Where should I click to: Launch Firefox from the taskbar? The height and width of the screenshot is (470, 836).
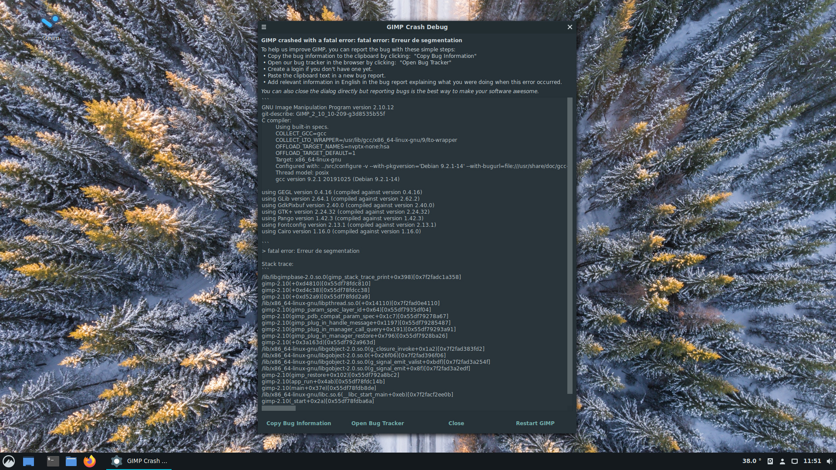(x=90, y=461)
